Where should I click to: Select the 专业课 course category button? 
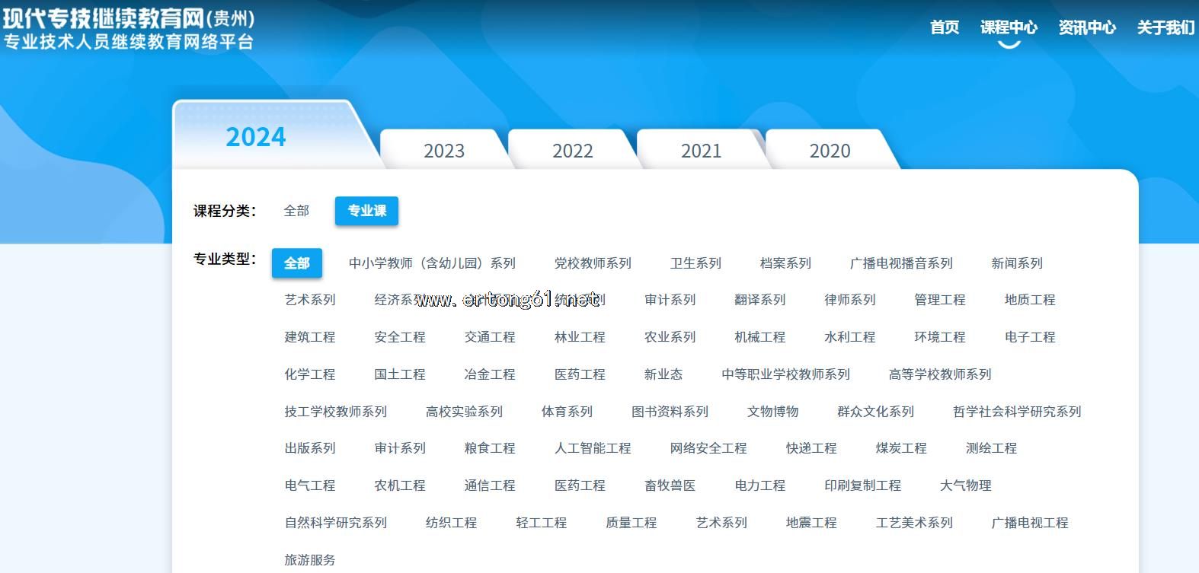[366, 211]
